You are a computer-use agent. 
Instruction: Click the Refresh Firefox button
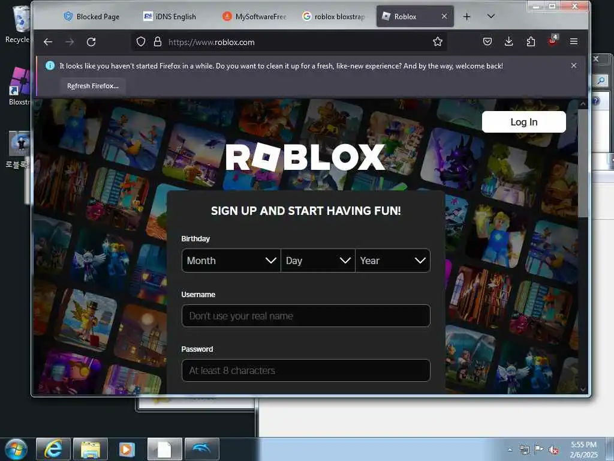[93, 86]
